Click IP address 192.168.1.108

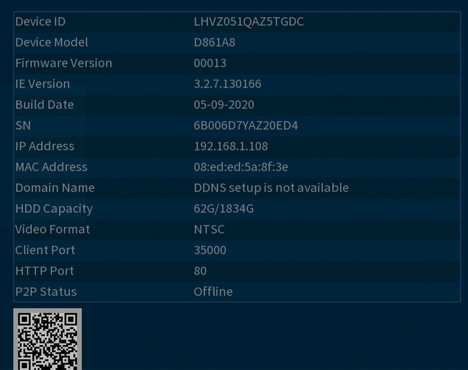coord(231,146)
